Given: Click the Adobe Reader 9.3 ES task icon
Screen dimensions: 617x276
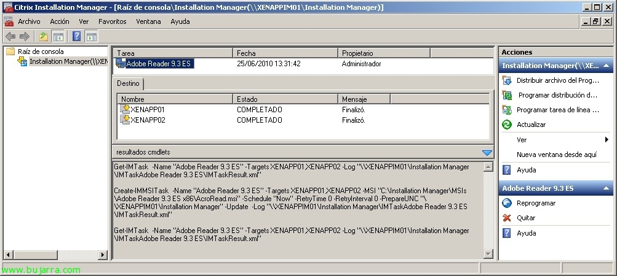Looking at the screenshot, I should coord(121,63).
